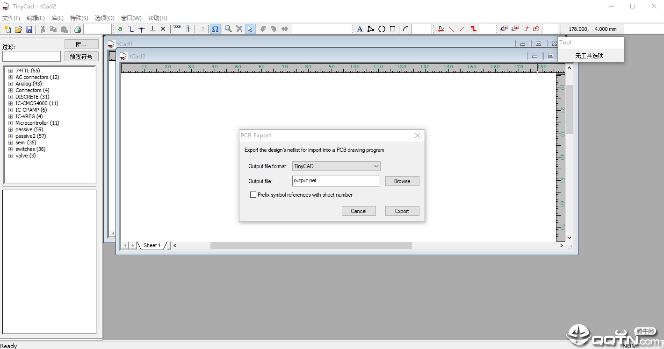The height and width of the screenshot is (349, 664).
Task: Click the New document icon
Action: [x=7, y=29]
